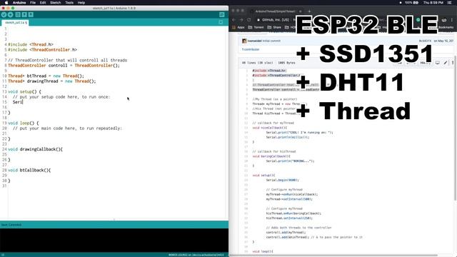
Task: Click 'void niceCallback(){' in GitHub code
Action: pos(270,128)
